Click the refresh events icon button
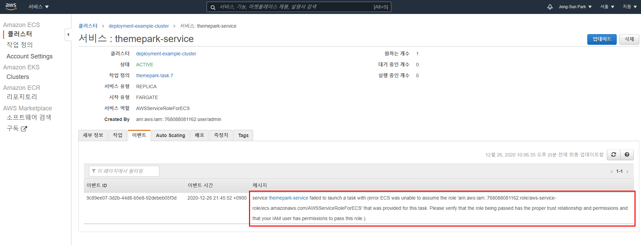This screenshot has width=641, height=245. coord(614,155)
